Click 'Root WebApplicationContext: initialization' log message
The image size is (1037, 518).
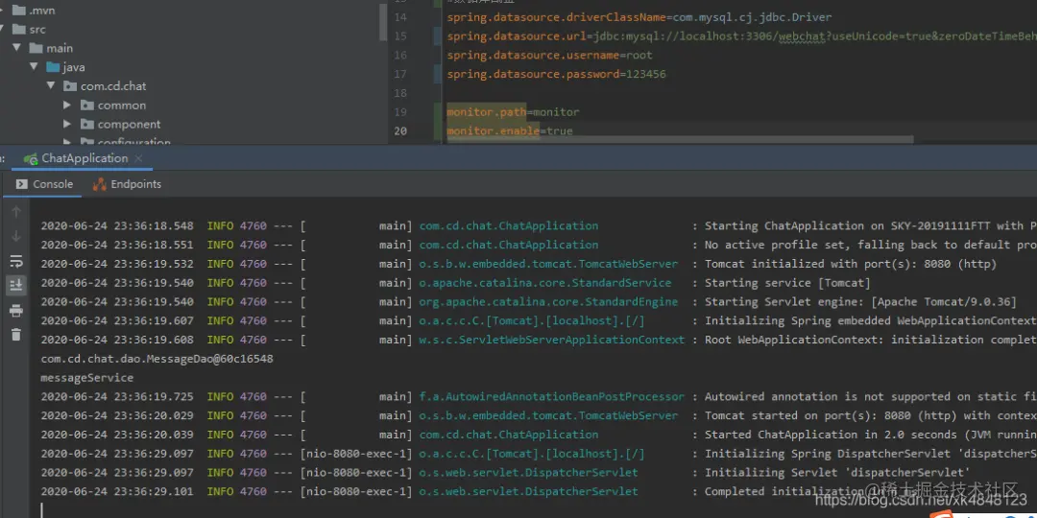click(870, 340)
